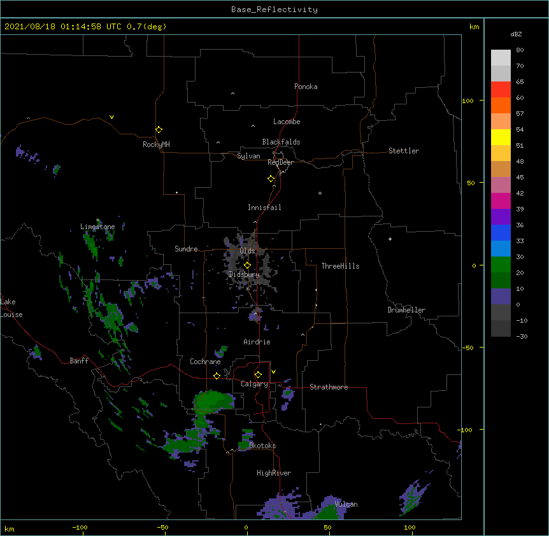549x536 pixels.
Task: Pick the 60 dBZ orange legend swatch
Action: click(x=501, y=105)
